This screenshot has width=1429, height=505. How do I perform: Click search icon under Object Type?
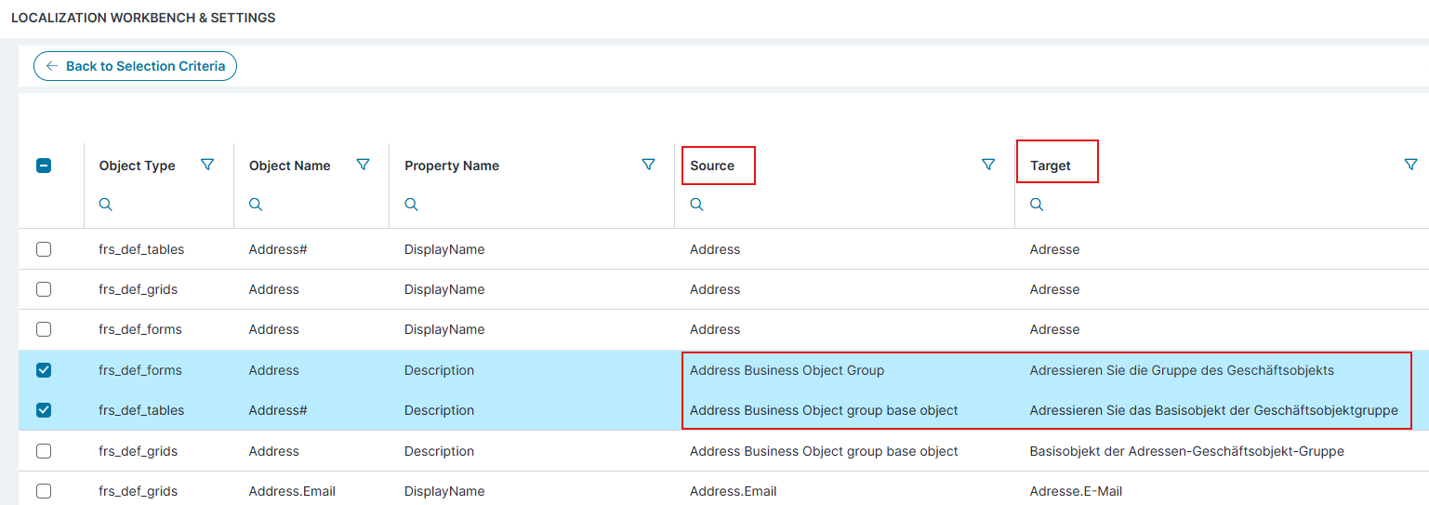pyautogui.click(x=106, y=205)
